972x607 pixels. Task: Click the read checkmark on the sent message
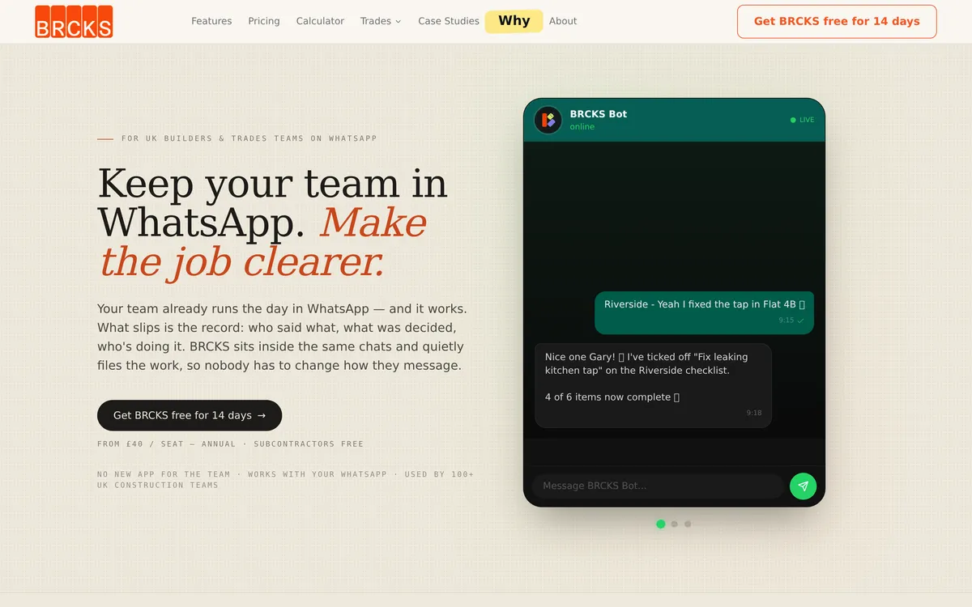[800, 320]
